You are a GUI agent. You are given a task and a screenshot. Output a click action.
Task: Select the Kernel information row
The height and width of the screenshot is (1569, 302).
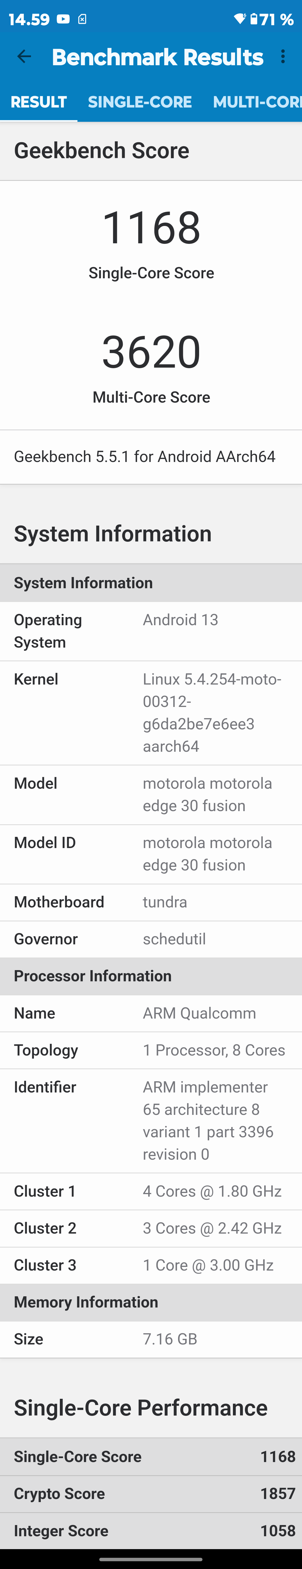[151, 713]
